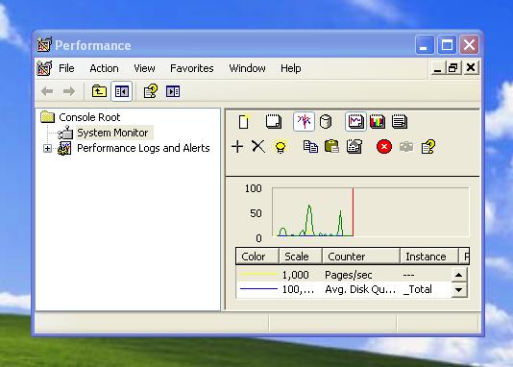Click the console system menu icon
The height and width of the screenshot is (367, 513).
click(x=44, y=68)
